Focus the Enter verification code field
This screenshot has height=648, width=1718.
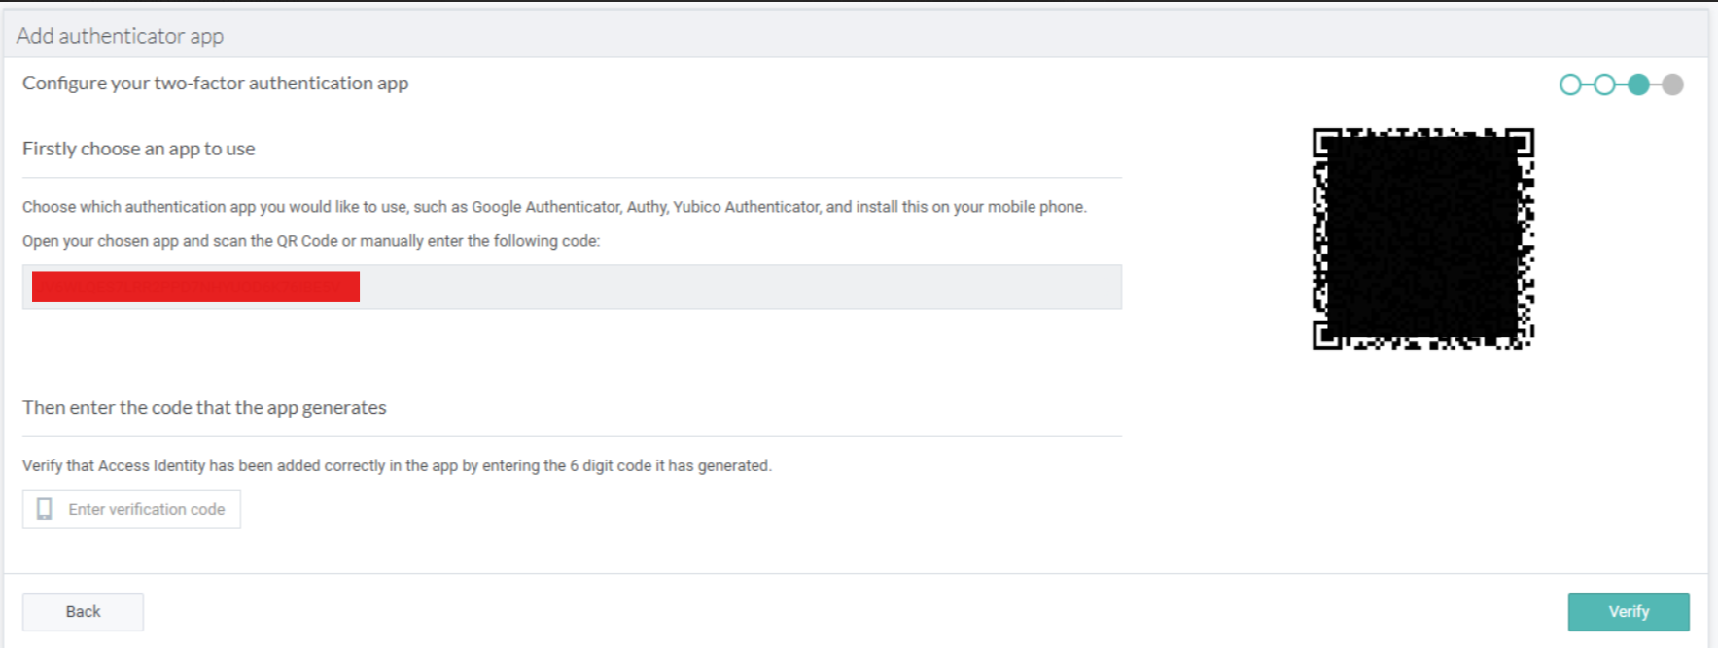tap(146, 509)
